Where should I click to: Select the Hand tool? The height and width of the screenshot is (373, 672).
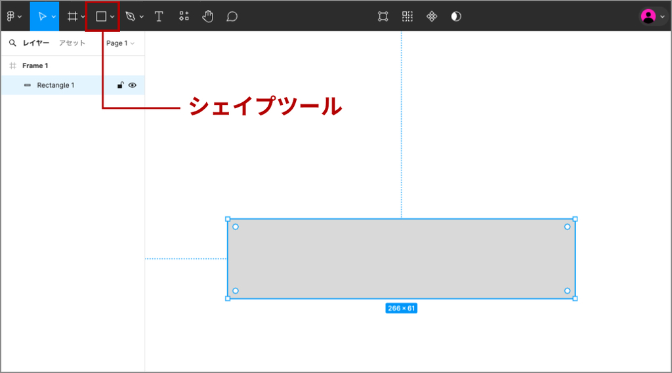[x=208, y=16]
